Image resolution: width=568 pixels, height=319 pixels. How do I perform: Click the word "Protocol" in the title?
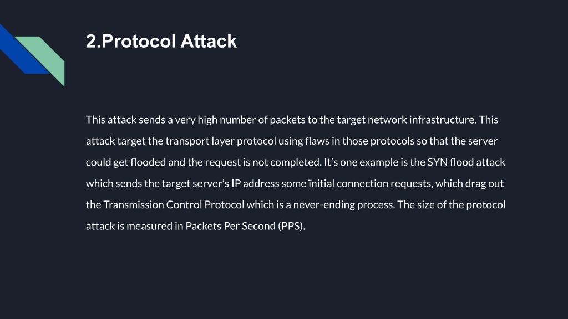[x=139, y=41]
